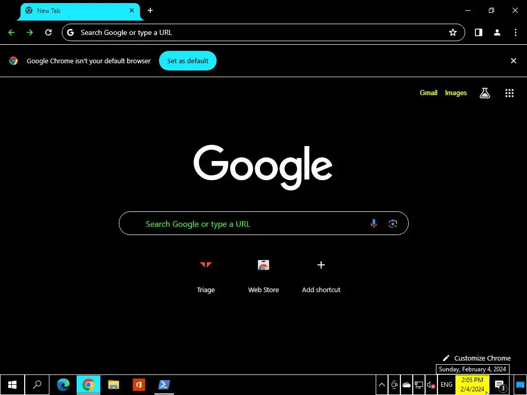Open the OneDrive cloud tray icon
The width and height of the screenshot is (527, 395).
407,385
